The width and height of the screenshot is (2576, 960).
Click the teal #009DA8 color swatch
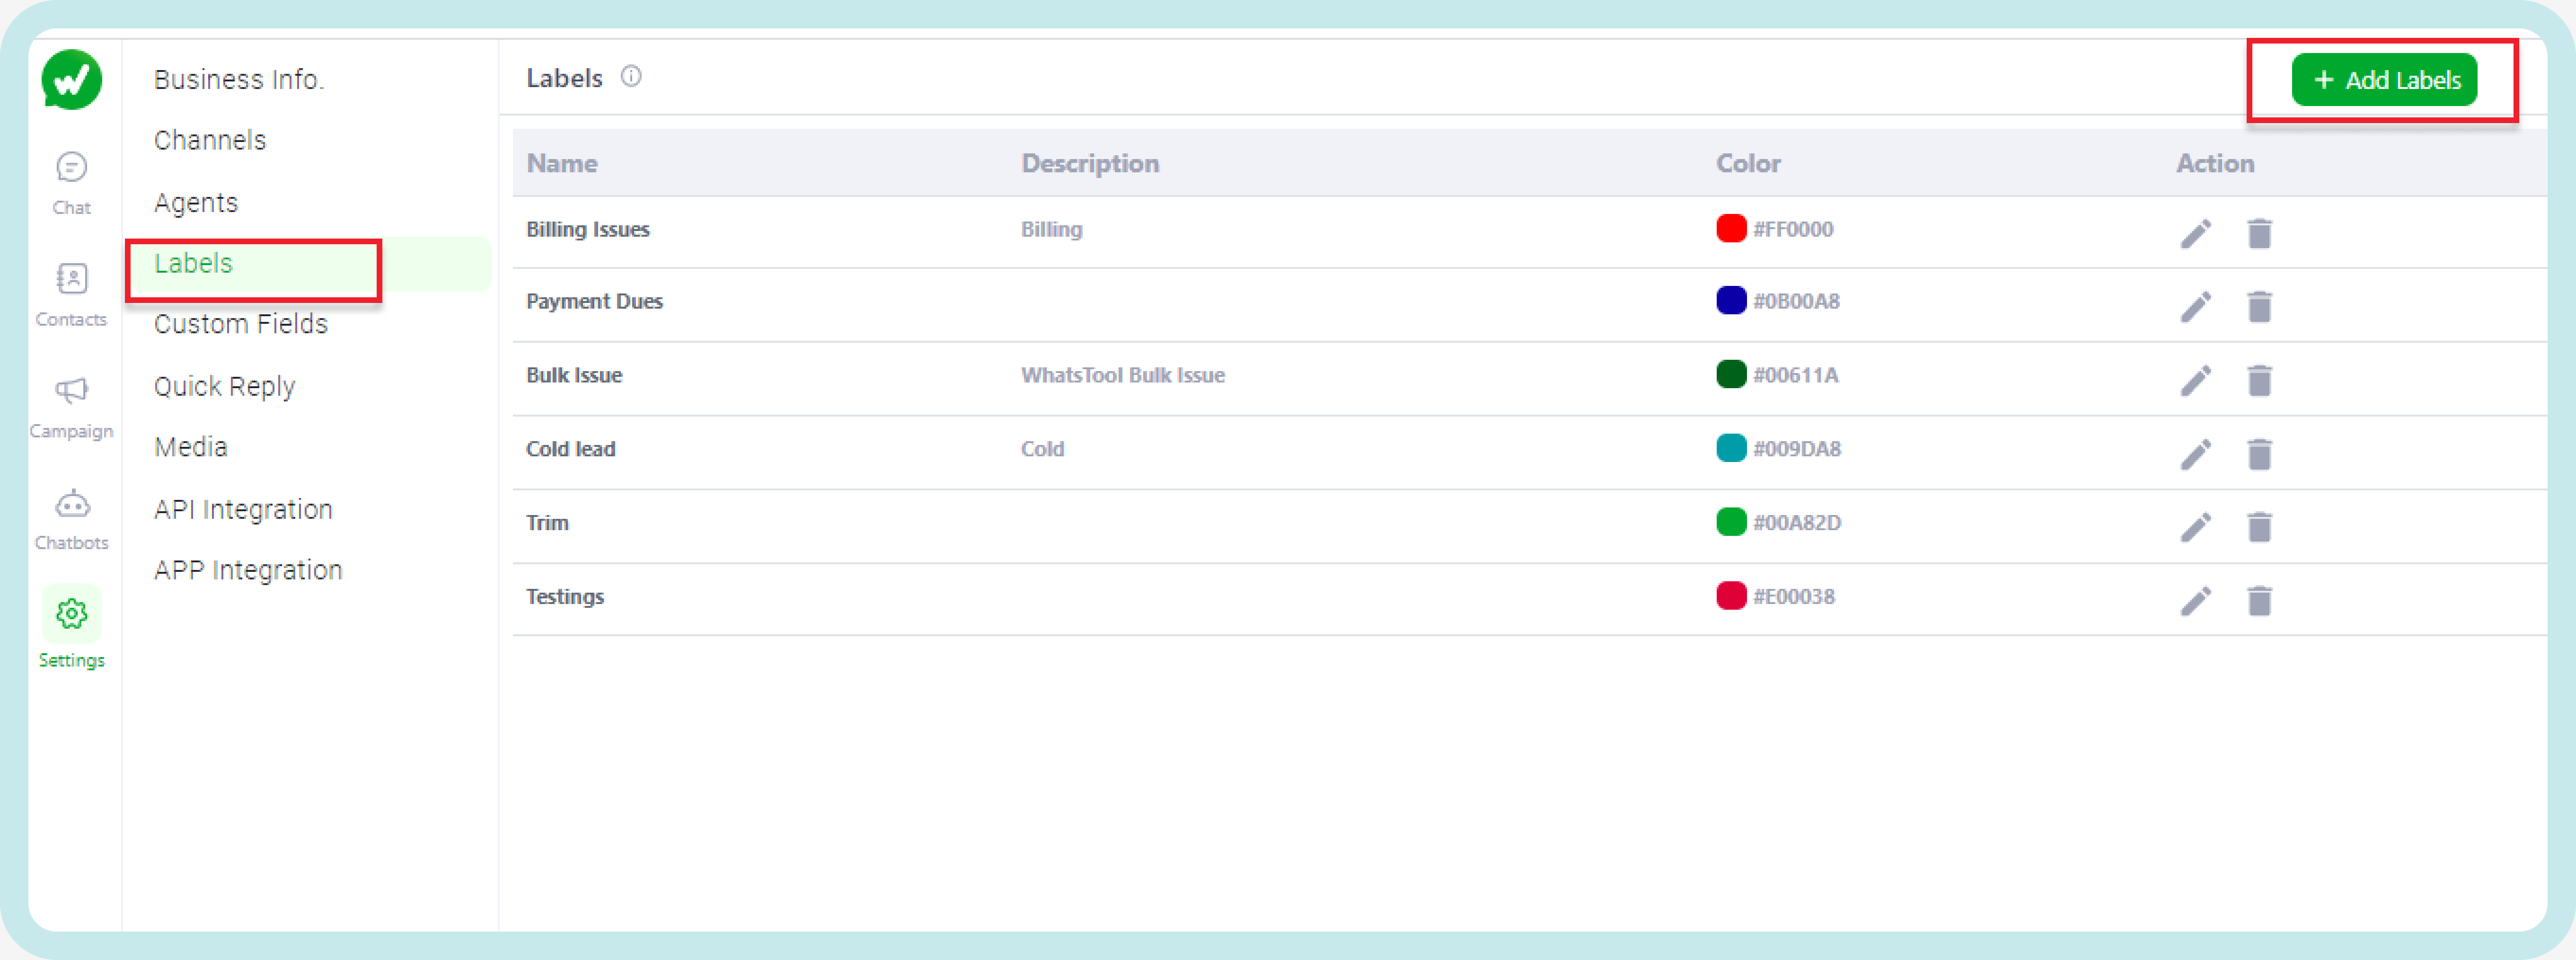tap(1731, 448)
